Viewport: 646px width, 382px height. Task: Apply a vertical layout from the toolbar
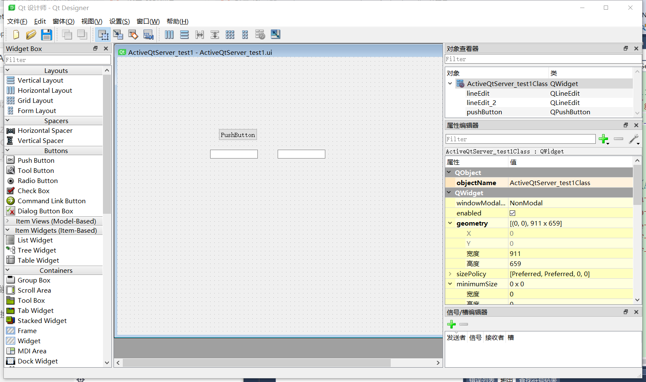pos(184,35)
